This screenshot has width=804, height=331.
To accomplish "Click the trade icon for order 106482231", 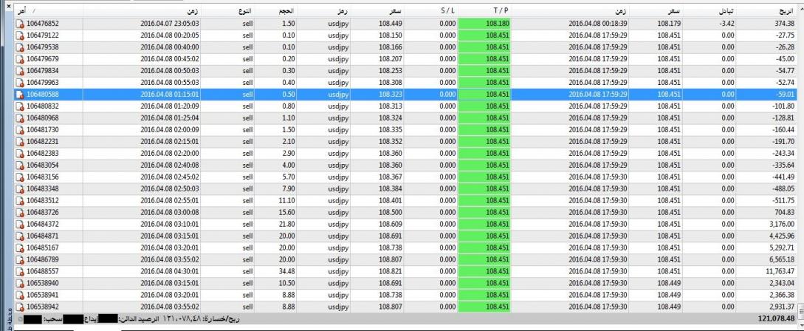I will 20,142.
